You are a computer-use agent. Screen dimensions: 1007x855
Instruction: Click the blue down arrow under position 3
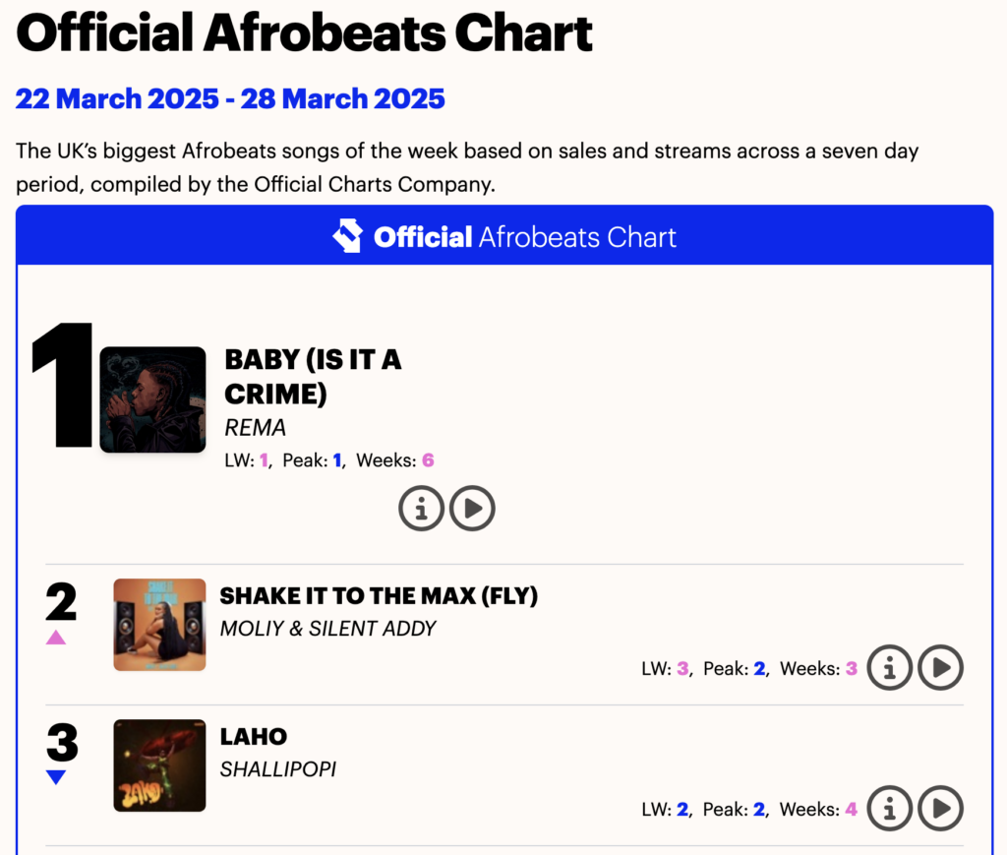point(56,777)
